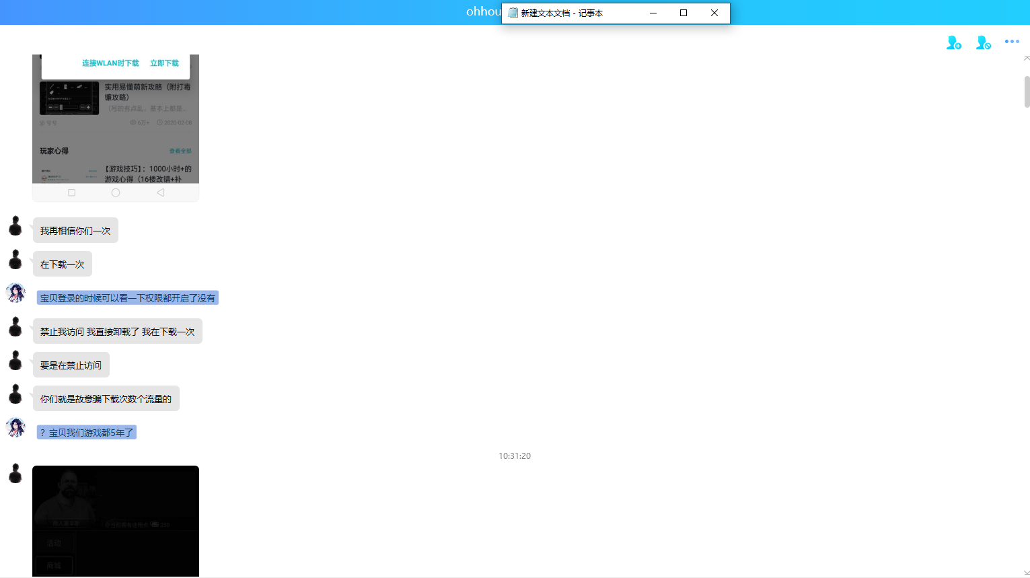Close the 记事本 Notepad window
This screenshot has width=1030, height=578.
714,13
